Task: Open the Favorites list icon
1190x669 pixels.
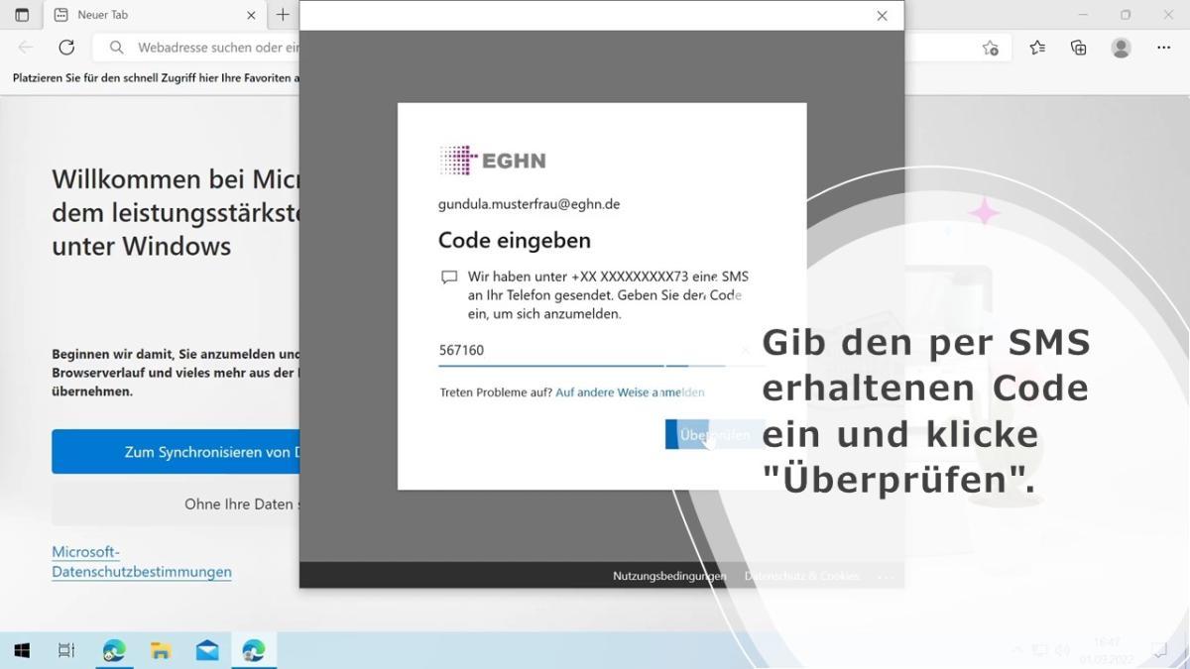Action: pos(1037,48)
